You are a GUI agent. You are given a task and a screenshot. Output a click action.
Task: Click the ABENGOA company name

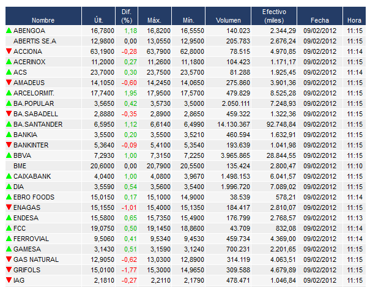click(x=29, y=31)
